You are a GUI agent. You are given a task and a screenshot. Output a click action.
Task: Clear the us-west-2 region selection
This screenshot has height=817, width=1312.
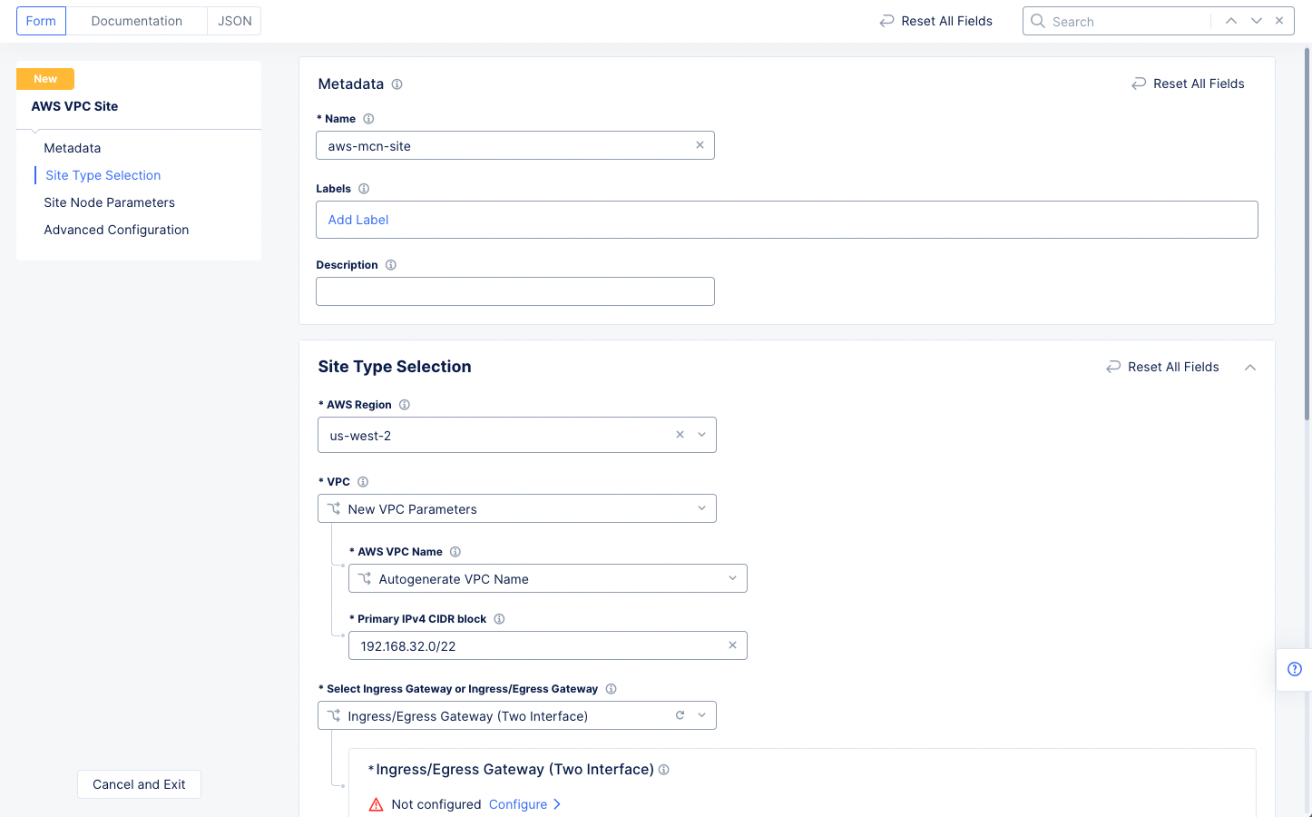coord(680,434)
